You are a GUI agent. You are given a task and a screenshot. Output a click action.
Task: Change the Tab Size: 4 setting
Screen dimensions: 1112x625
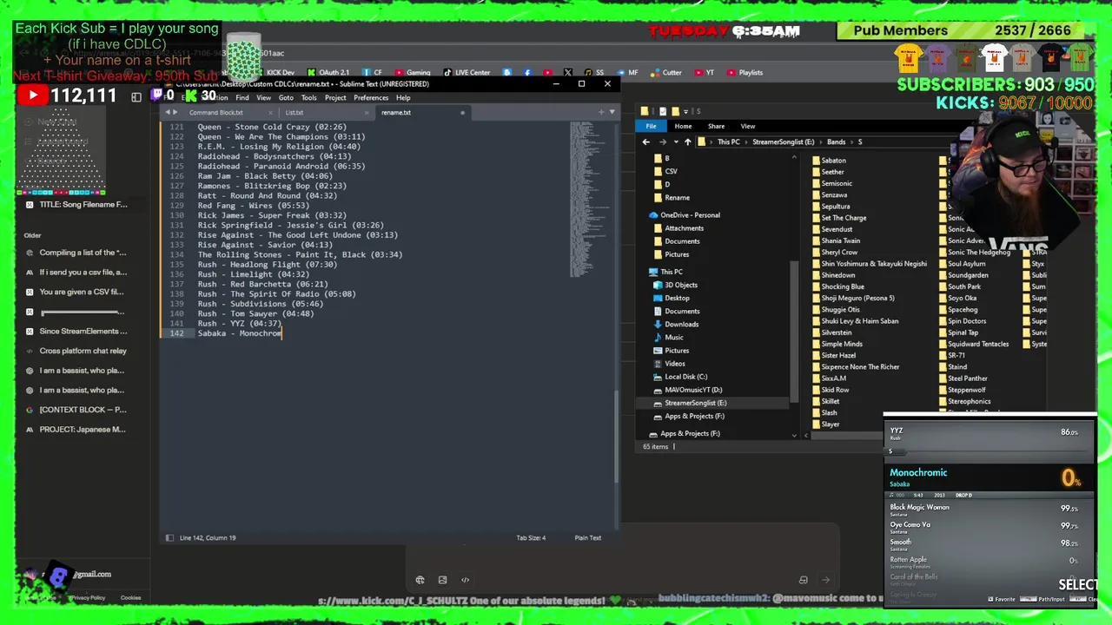click(x=531, y=537)
